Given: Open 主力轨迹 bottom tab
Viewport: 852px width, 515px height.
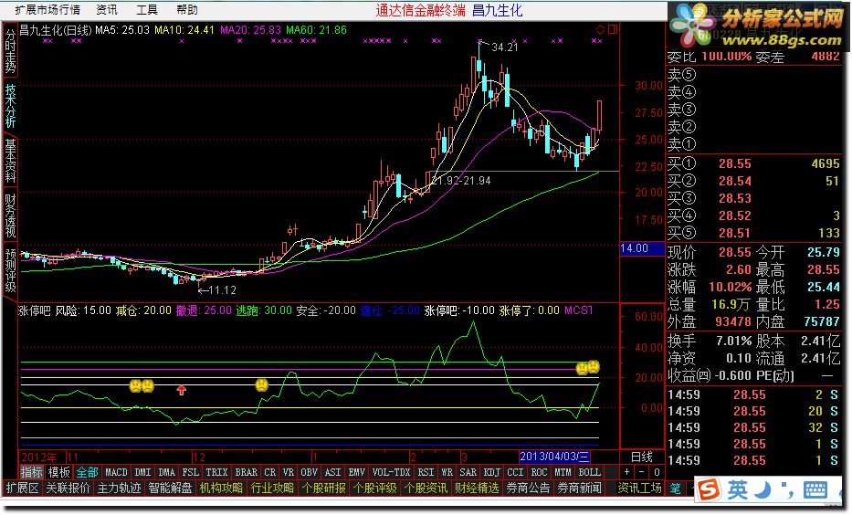Looking at the screenshot, I should point(119,488).
